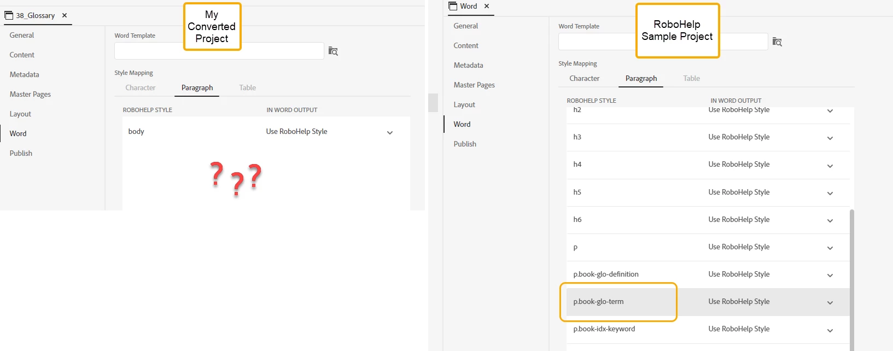
Task: Close the 38_Glossary tab
Action: pyautogui.click(x=65, y=15)
